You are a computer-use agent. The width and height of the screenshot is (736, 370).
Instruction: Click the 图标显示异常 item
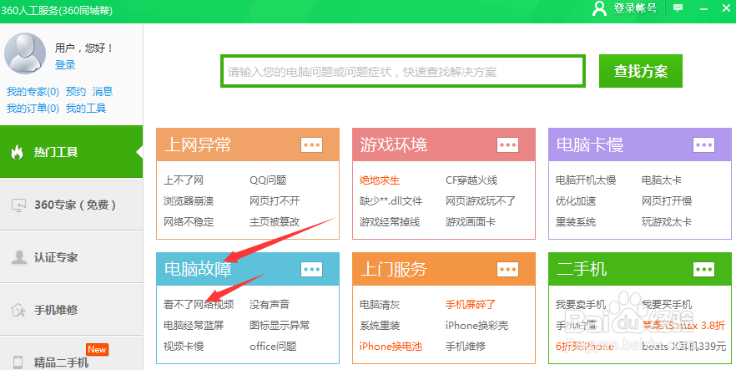pos(280,325)
